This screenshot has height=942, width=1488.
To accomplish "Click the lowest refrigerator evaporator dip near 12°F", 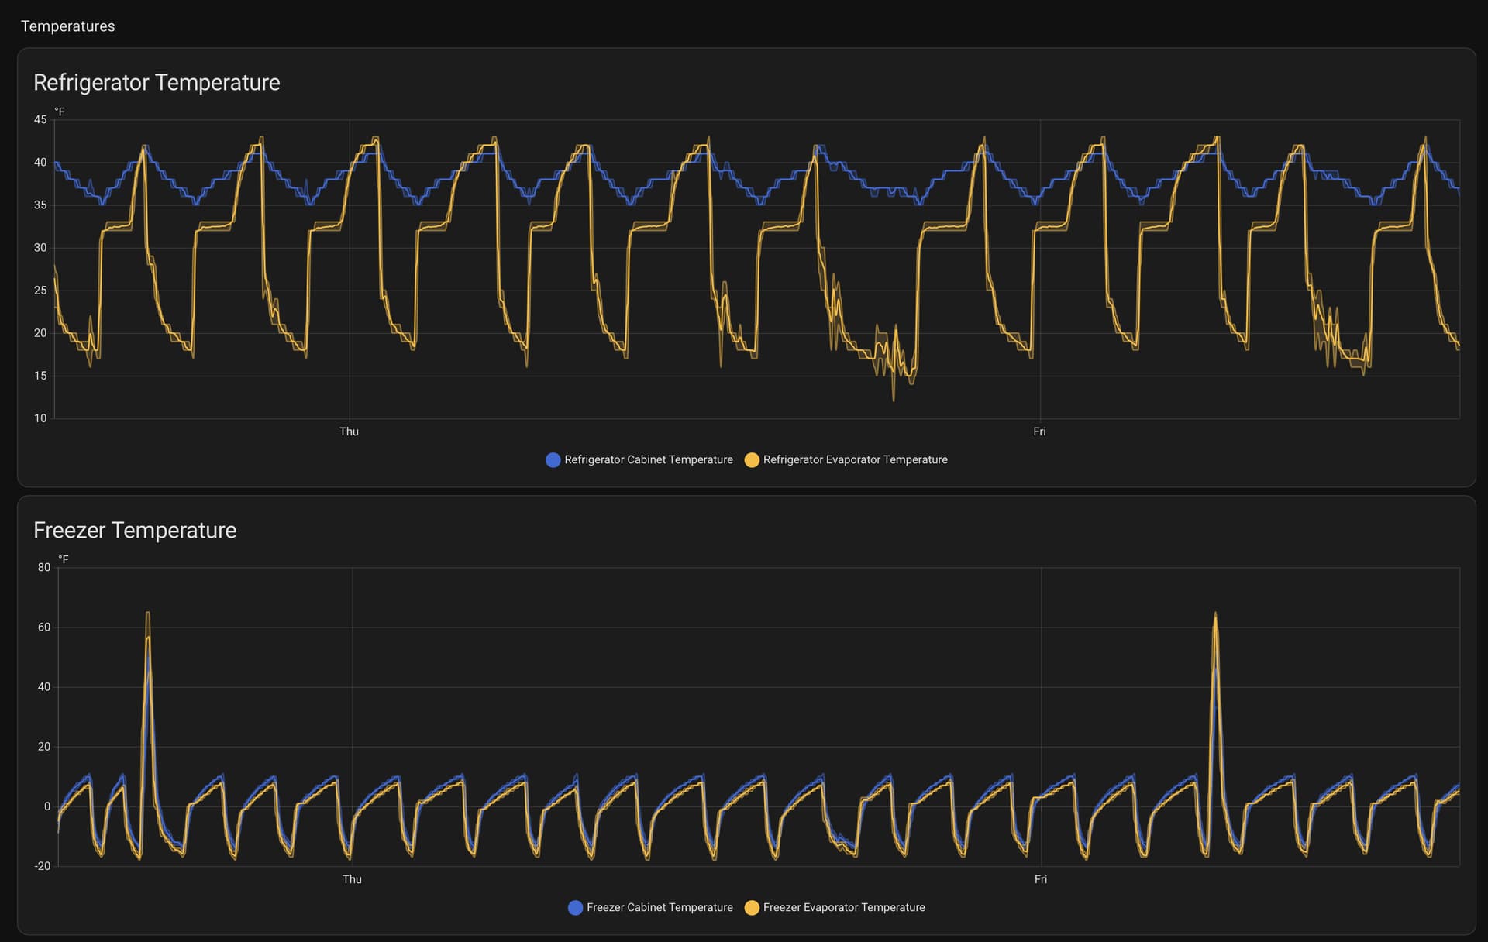I will tap(893, 400).
